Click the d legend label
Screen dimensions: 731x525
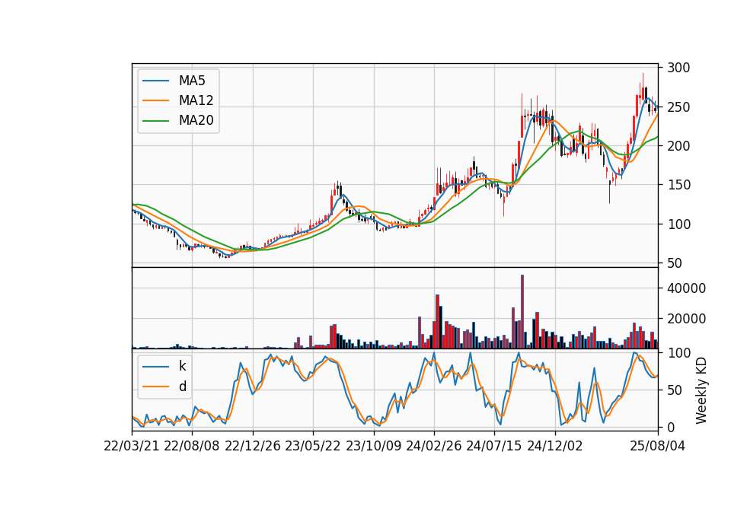click(x=183, y=387)
